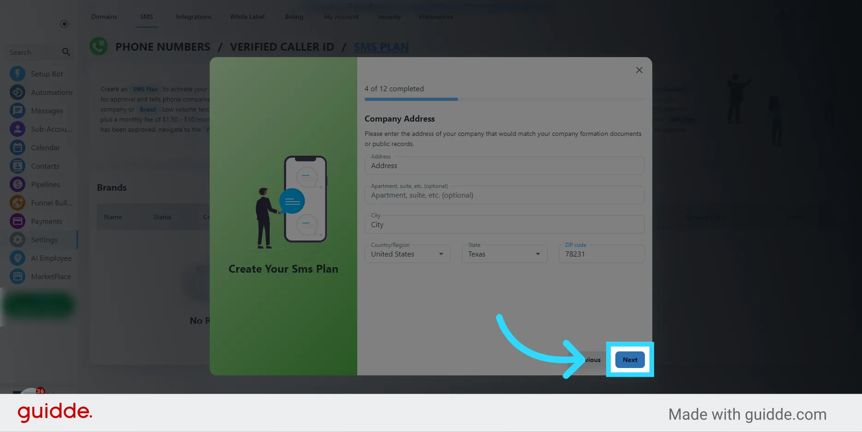Click the Pipelines dollar icon
This screenshot has width=862, height=432.
(x=18, y=184)
